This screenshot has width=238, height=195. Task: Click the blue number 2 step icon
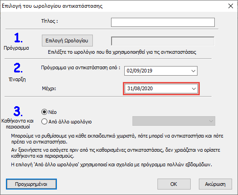(18, 68)
